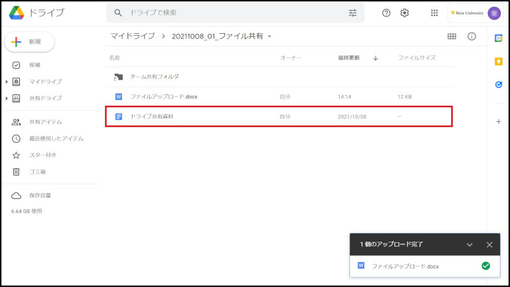Viewport: 510px width, 287px height.
Task: Expand the マイドライブ tree in sidebar
Action: click(6, 82)
